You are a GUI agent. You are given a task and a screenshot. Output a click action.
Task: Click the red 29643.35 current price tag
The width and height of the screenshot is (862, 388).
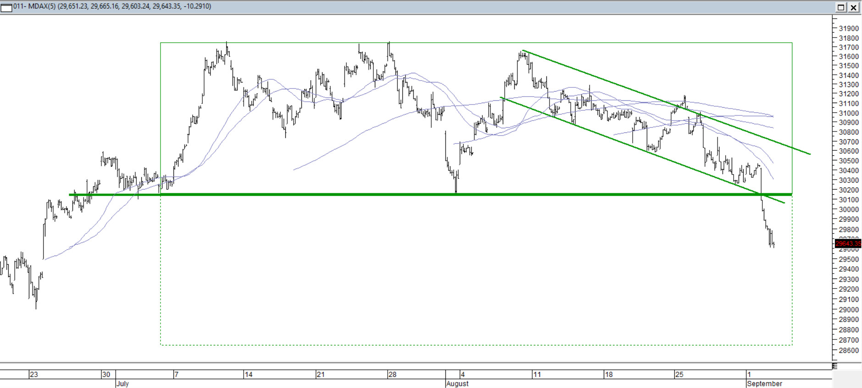848,244
